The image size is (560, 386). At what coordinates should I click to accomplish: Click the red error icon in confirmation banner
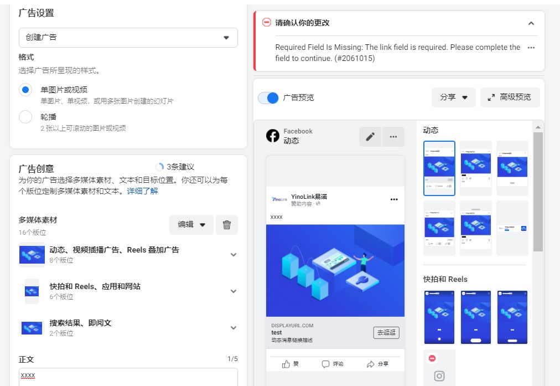[266, 23]
